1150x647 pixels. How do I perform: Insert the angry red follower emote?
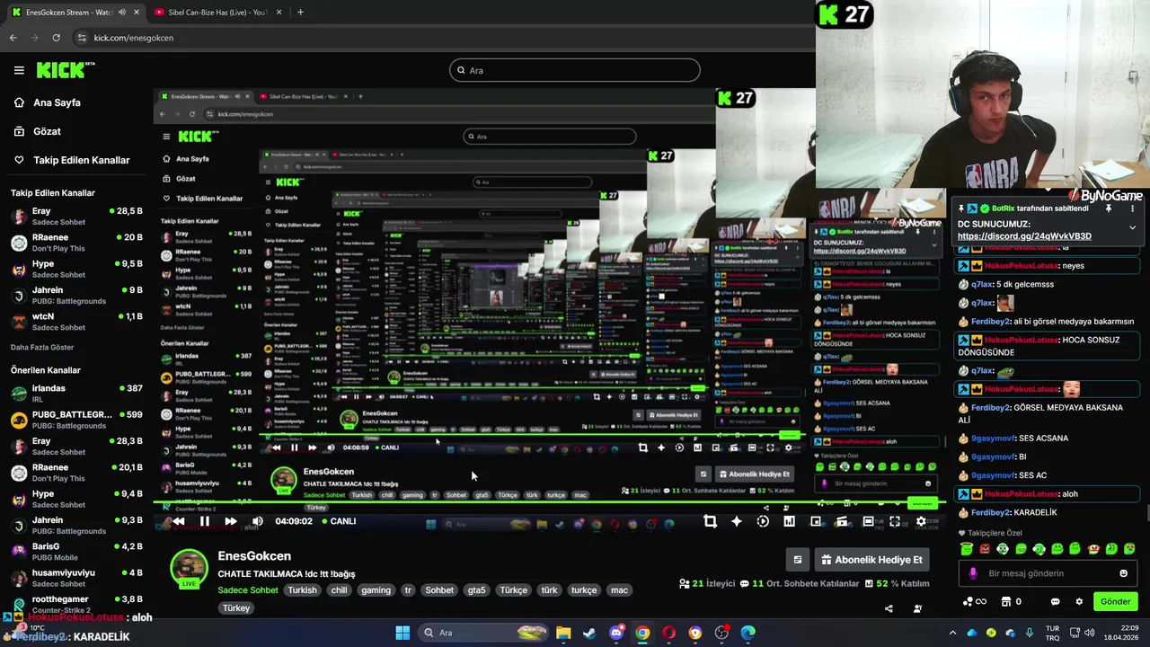985,548
